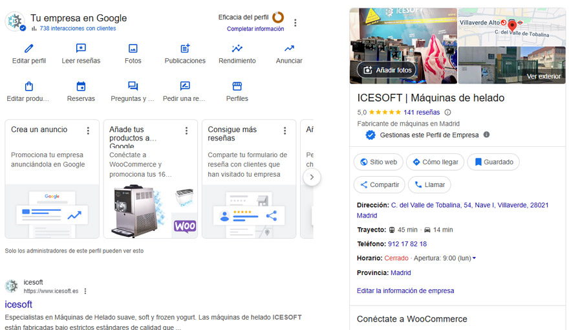Open Reservas calendar icon
The height and width of the screenshot is (330, 569).
(81, 86)
